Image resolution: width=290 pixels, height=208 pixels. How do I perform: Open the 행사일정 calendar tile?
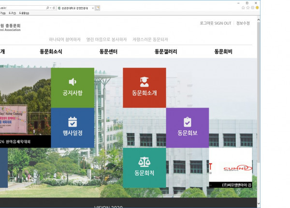click(x=72, y=127)
